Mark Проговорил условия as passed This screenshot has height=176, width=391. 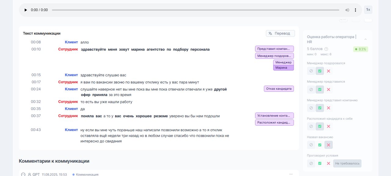320,163
